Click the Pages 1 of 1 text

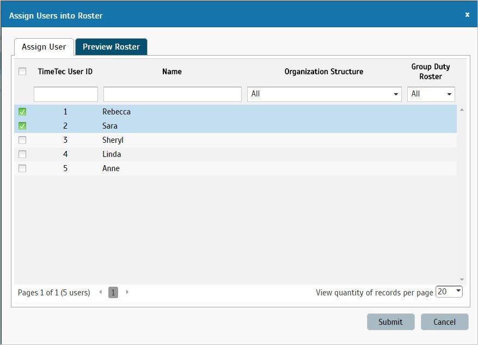(x=54, y=293)
